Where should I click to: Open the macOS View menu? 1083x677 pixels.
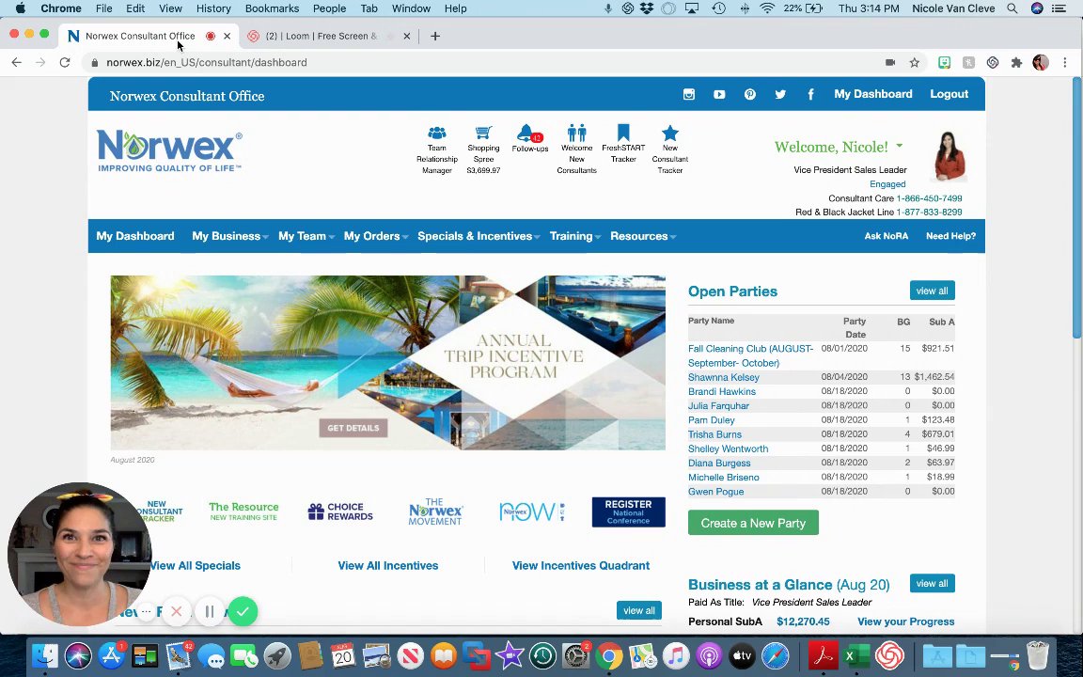(170, 8)
